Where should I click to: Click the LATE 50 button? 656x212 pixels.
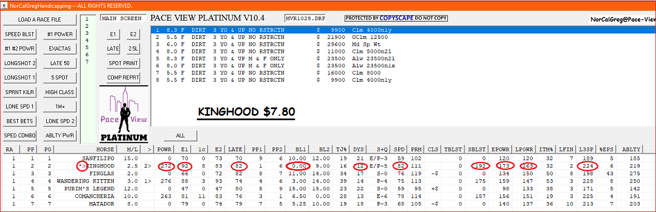60,63
